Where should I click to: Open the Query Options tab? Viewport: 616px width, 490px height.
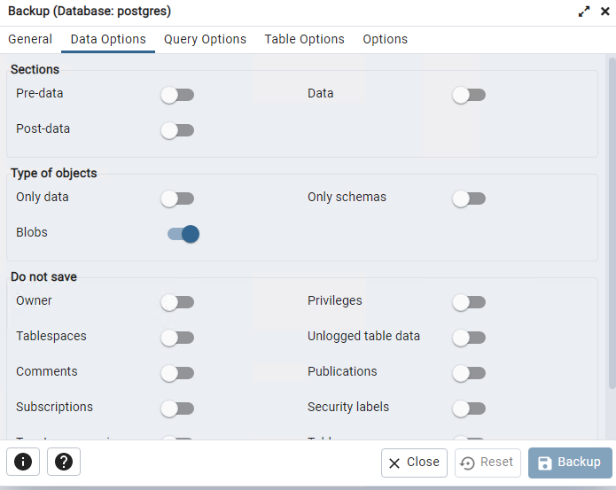coord(205,39)
